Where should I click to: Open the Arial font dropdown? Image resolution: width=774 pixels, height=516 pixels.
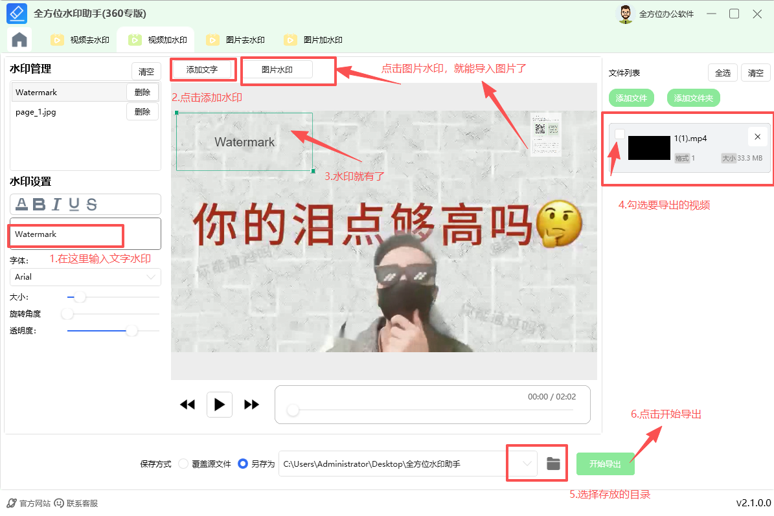pyautogui.click(x=85, y=276)
